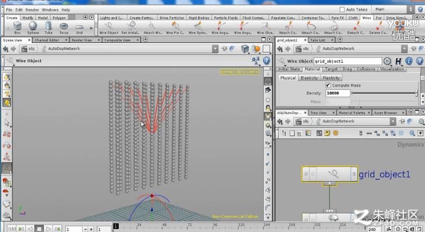Open shelf set options arrow

tap(92, 17)
